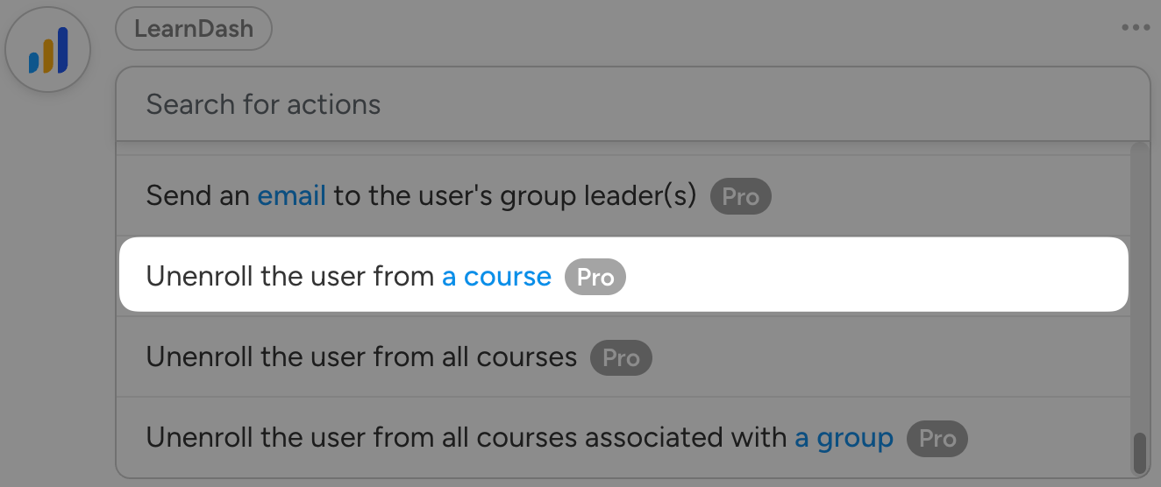The image size is (1161, 487).
Task: Click Pro badge next to 'all courses'
Action: click(621, 358)
